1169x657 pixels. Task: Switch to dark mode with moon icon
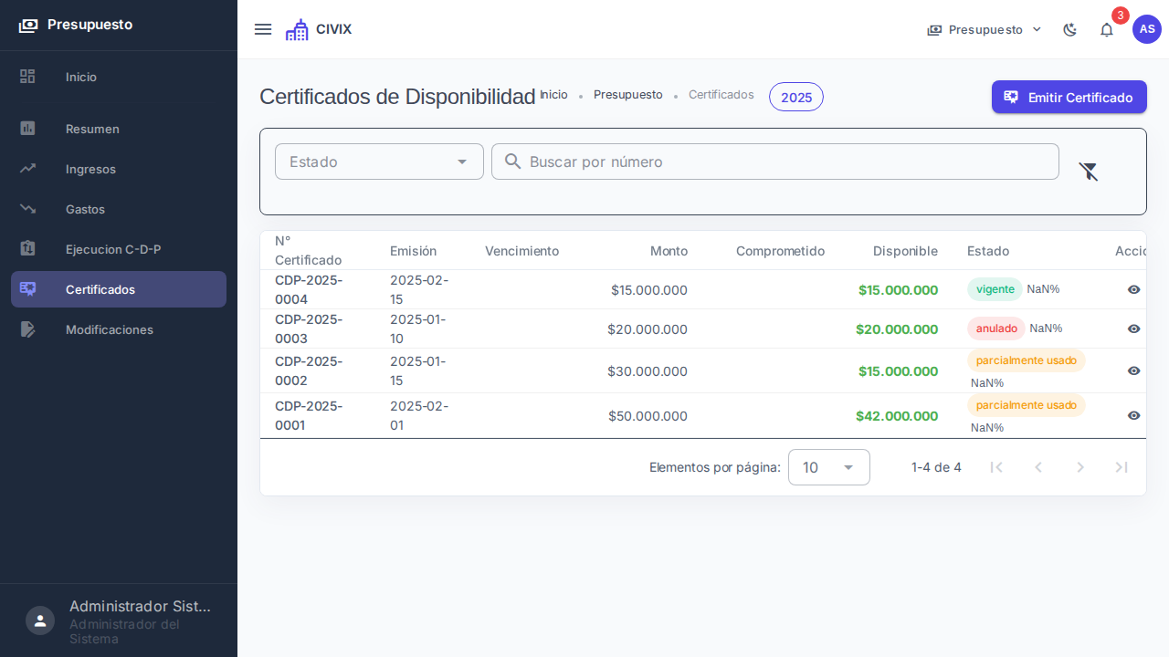tap(1070, 29)
